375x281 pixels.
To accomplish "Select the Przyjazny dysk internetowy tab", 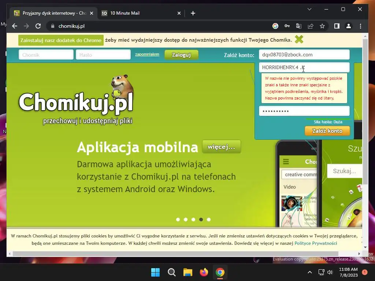I will pos(53,13).
